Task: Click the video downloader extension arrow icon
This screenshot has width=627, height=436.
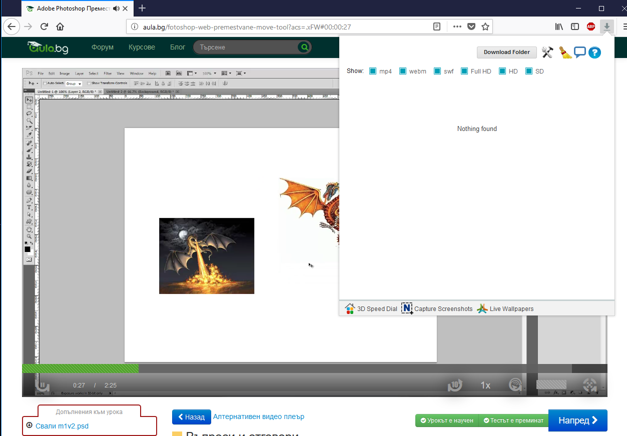Action: coord(606,26)
